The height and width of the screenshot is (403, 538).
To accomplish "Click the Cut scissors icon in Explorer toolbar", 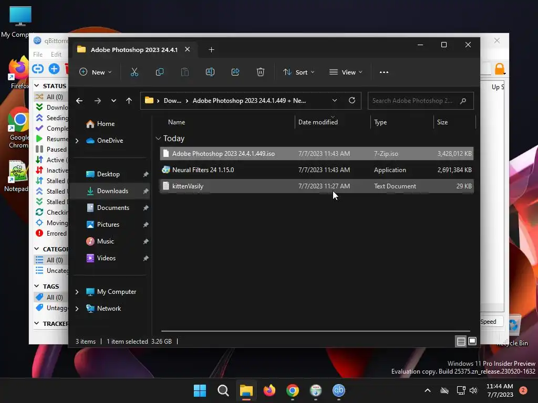I will pyautogui.click(x=134, y=72).
